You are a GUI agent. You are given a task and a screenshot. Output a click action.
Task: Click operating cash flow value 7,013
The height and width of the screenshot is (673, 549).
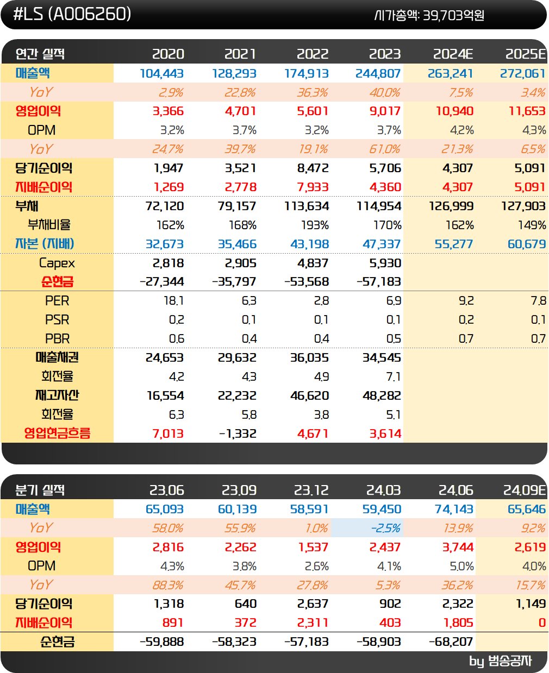169,434
